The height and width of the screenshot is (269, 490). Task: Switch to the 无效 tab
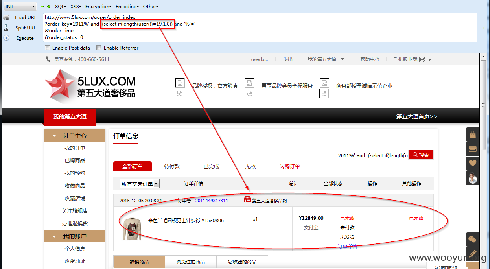coord(251,166)
